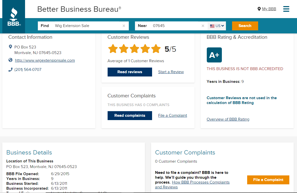The image size is (297, 193).
Task: Click the Better Business Bureau title
Action: pyautogui.click(x=79, y=9)
